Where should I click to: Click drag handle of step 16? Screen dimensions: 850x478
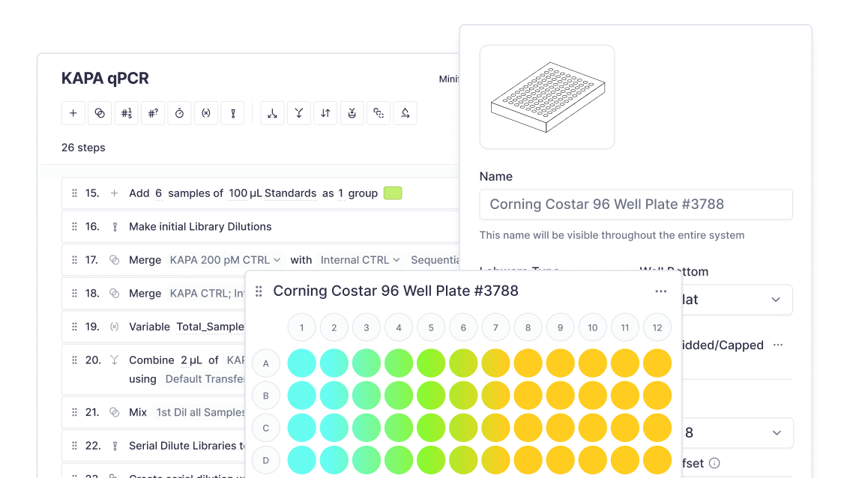pyautogui.click(x=74, y=226)
